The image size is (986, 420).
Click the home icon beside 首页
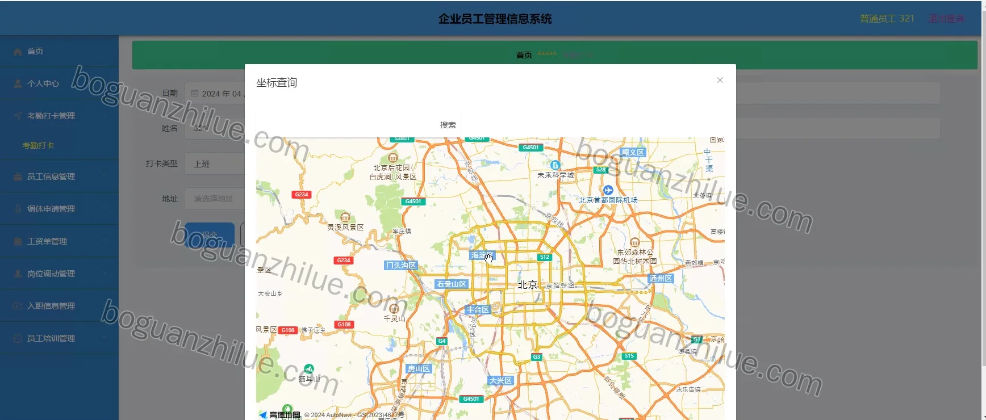point(18,52)
